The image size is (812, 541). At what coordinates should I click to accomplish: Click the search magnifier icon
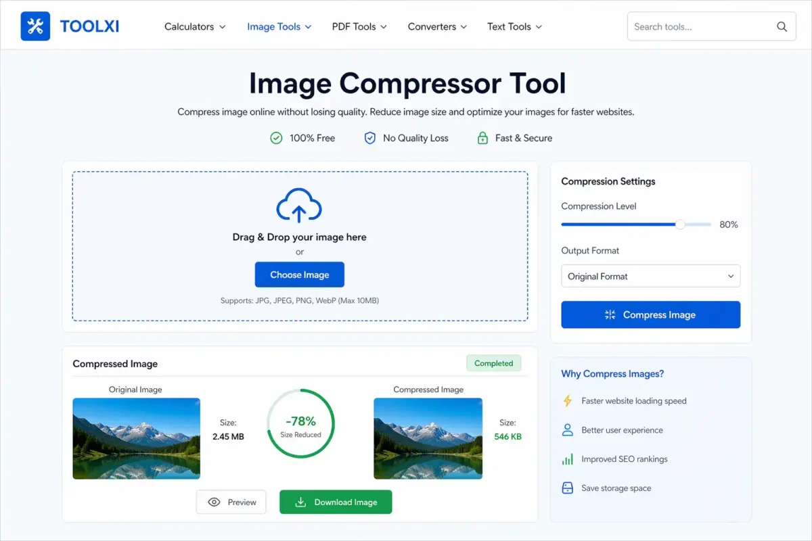click(x=782, y=27)
